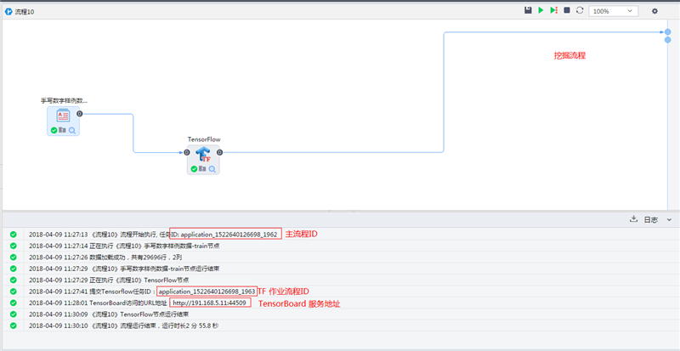Open settings via the gear icon
The image size is (680, 351).
click(654, 11)
